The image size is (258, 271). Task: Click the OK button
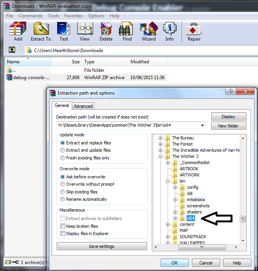pos(175,263)
